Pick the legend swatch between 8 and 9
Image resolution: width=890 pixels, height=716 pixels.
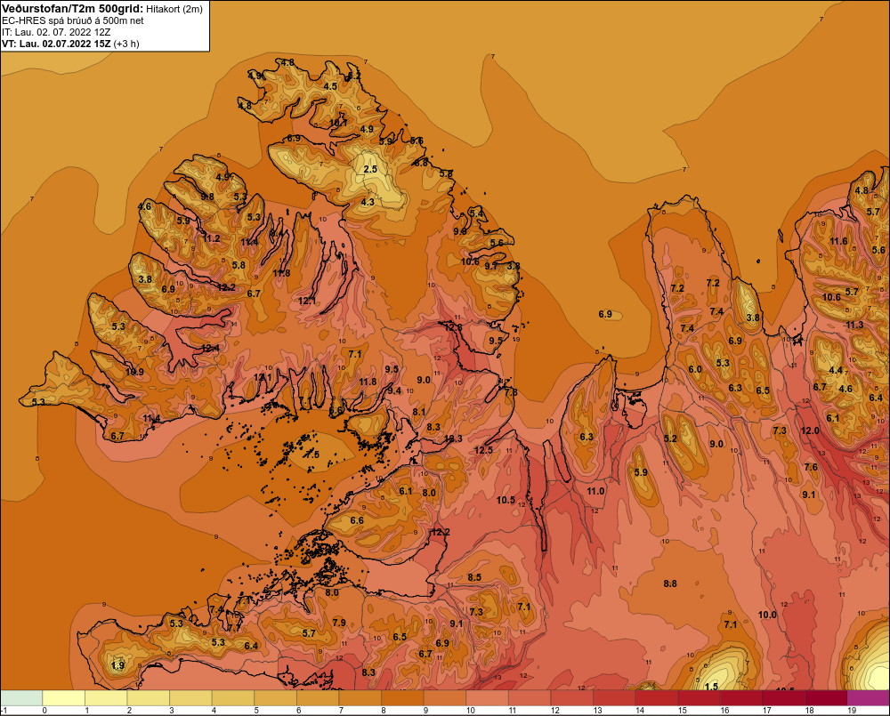(403, 697)
